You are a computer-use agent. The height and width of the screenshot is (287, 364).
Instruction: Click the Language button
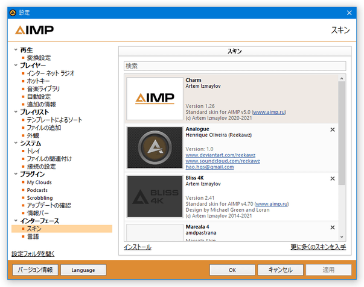[x=83, y=270]
